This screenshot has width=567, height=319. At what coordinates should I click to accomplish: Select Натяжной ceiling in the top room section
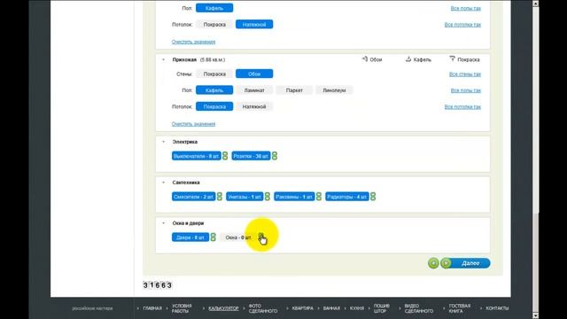click(254, 24)
